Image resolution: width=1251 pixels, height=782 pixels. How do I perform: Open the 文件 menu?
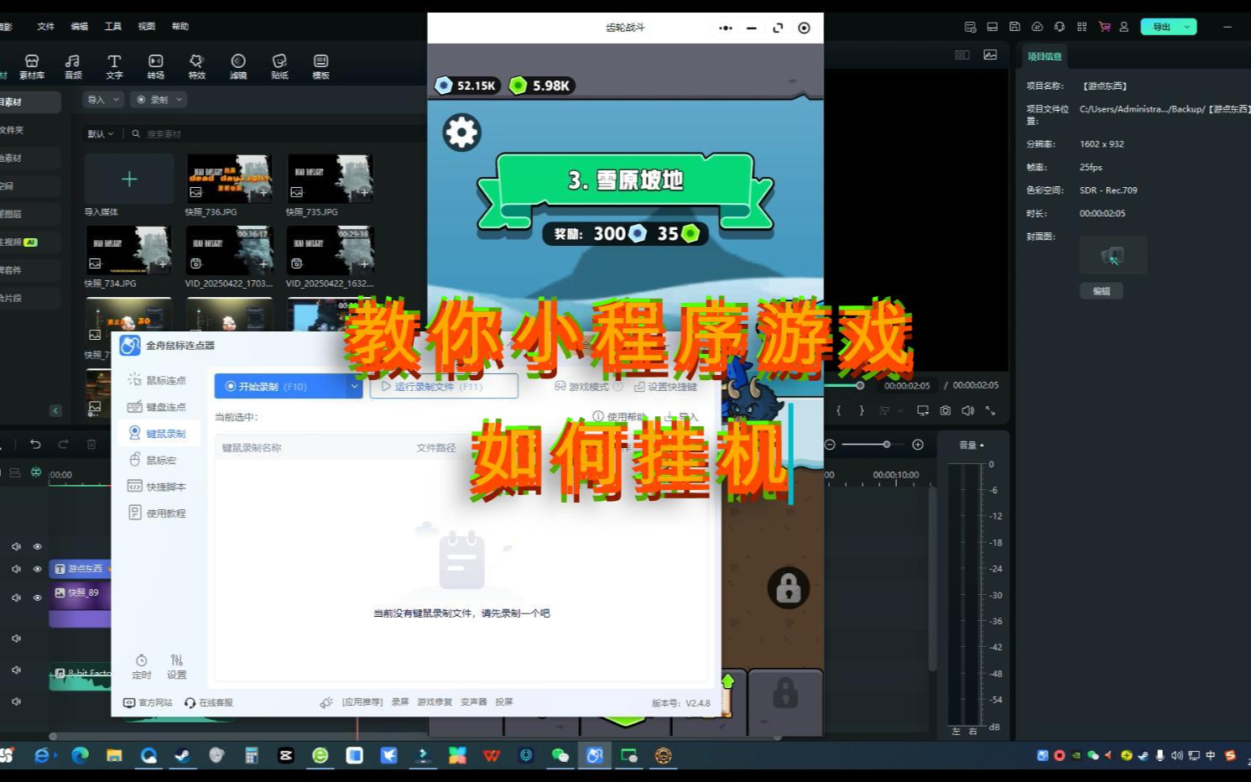click(x=45, y=27)
